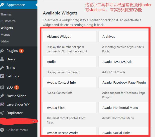Screen dimensions: 155x137
Task: Click the Elastic Slider pin icon
Action: (x=2, y=96)
